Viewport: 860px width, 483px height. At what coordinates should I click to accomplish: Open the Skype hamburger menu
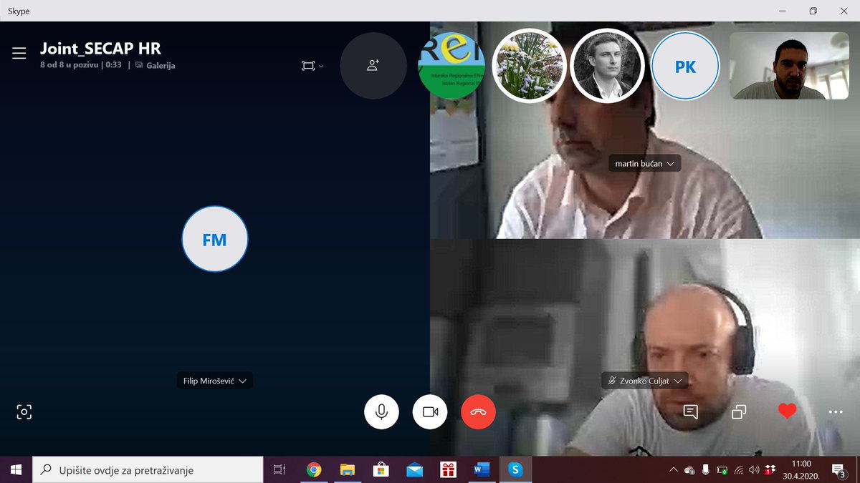click(x=19, y=53)
